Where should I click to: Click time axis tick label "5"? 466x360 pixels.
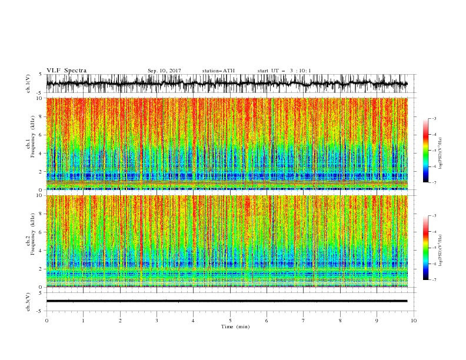[x=230, y=321]
